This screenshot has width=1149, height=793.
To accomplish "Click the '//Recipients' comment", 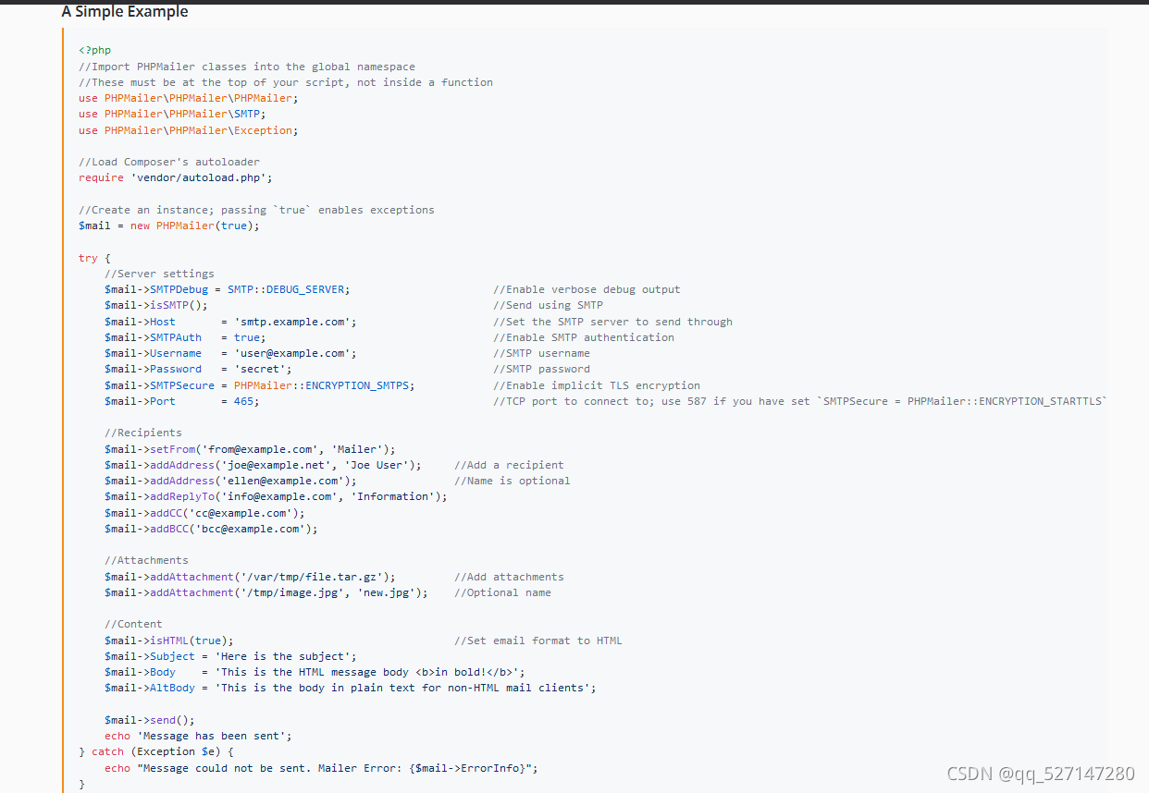I will (x=143, y=433).
